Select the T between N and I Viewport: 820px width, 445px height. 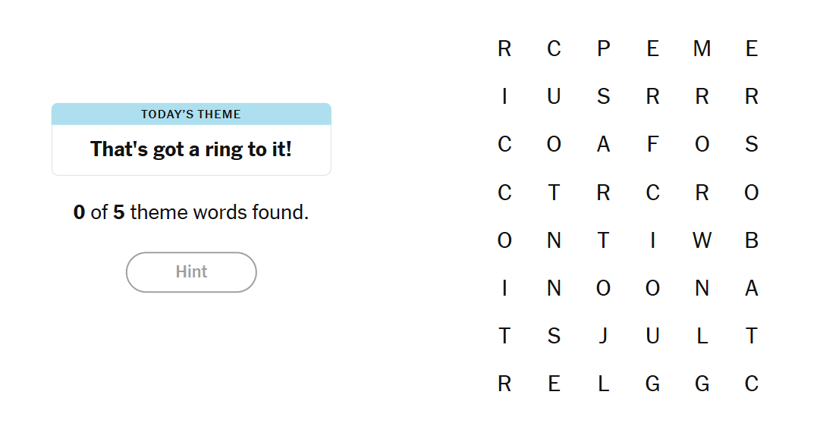(x=603, y=241)
